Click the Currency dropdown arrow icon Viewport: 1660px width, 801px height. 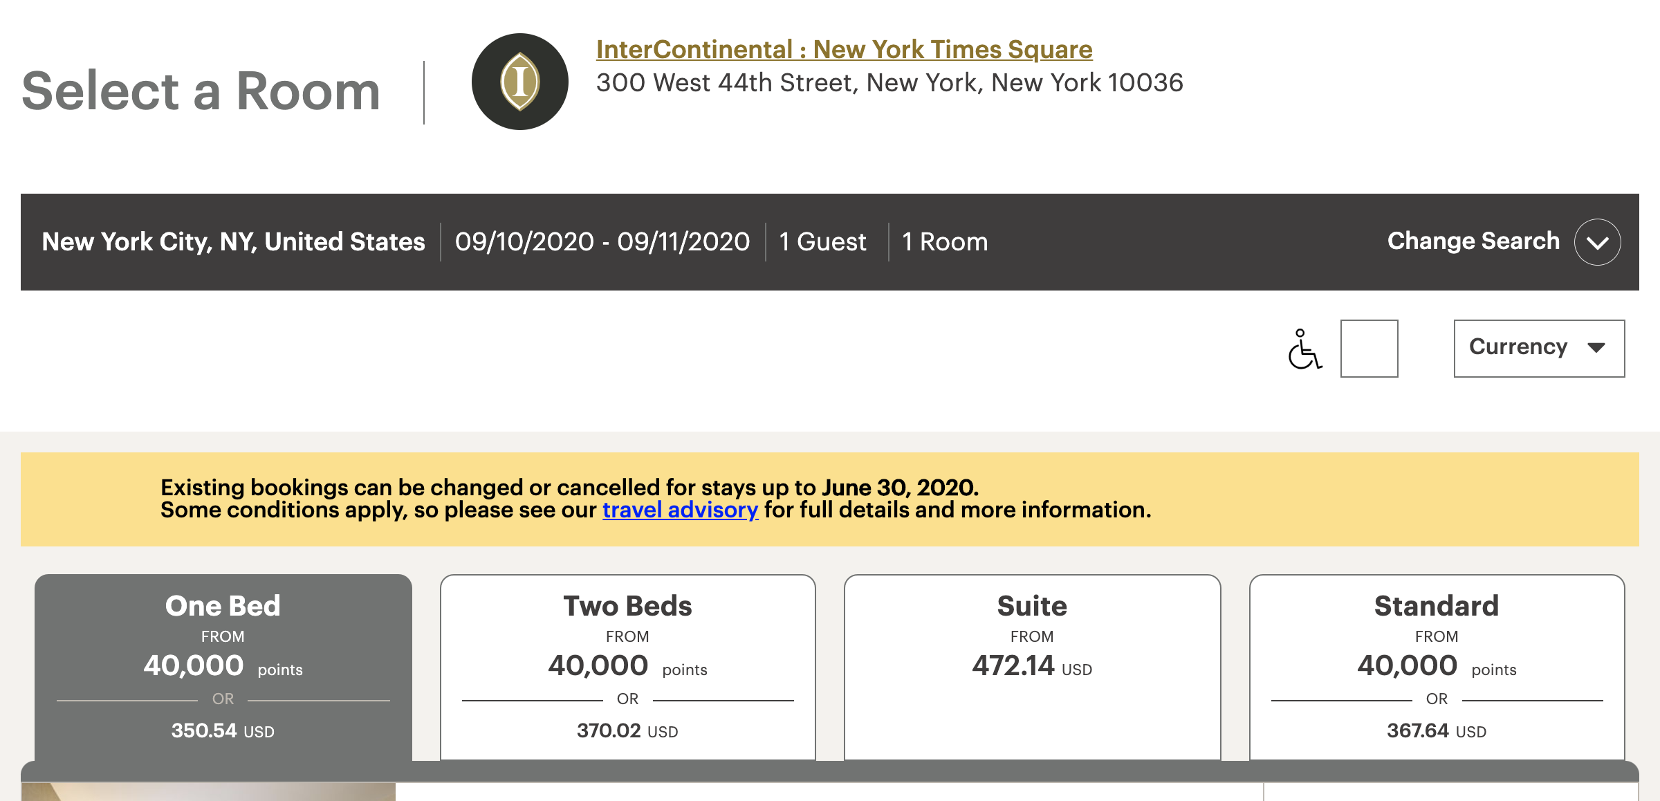[1596, 347]
